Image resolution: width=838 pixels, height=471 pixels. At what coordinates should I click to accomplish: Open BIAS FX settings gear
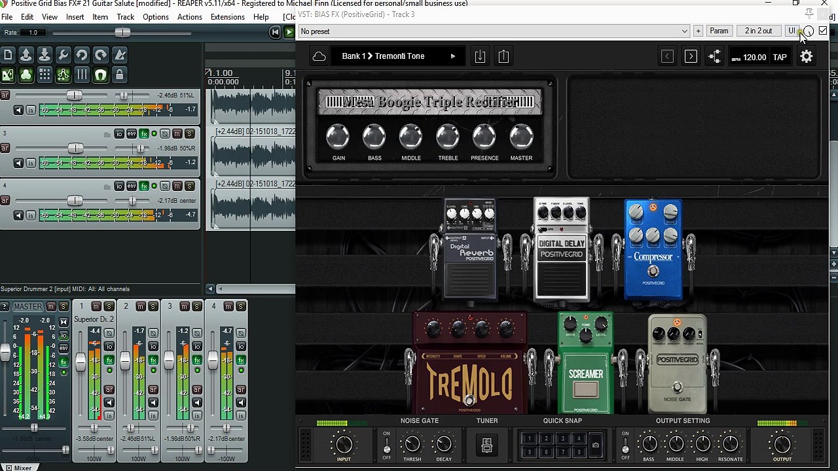click(807, 57)
